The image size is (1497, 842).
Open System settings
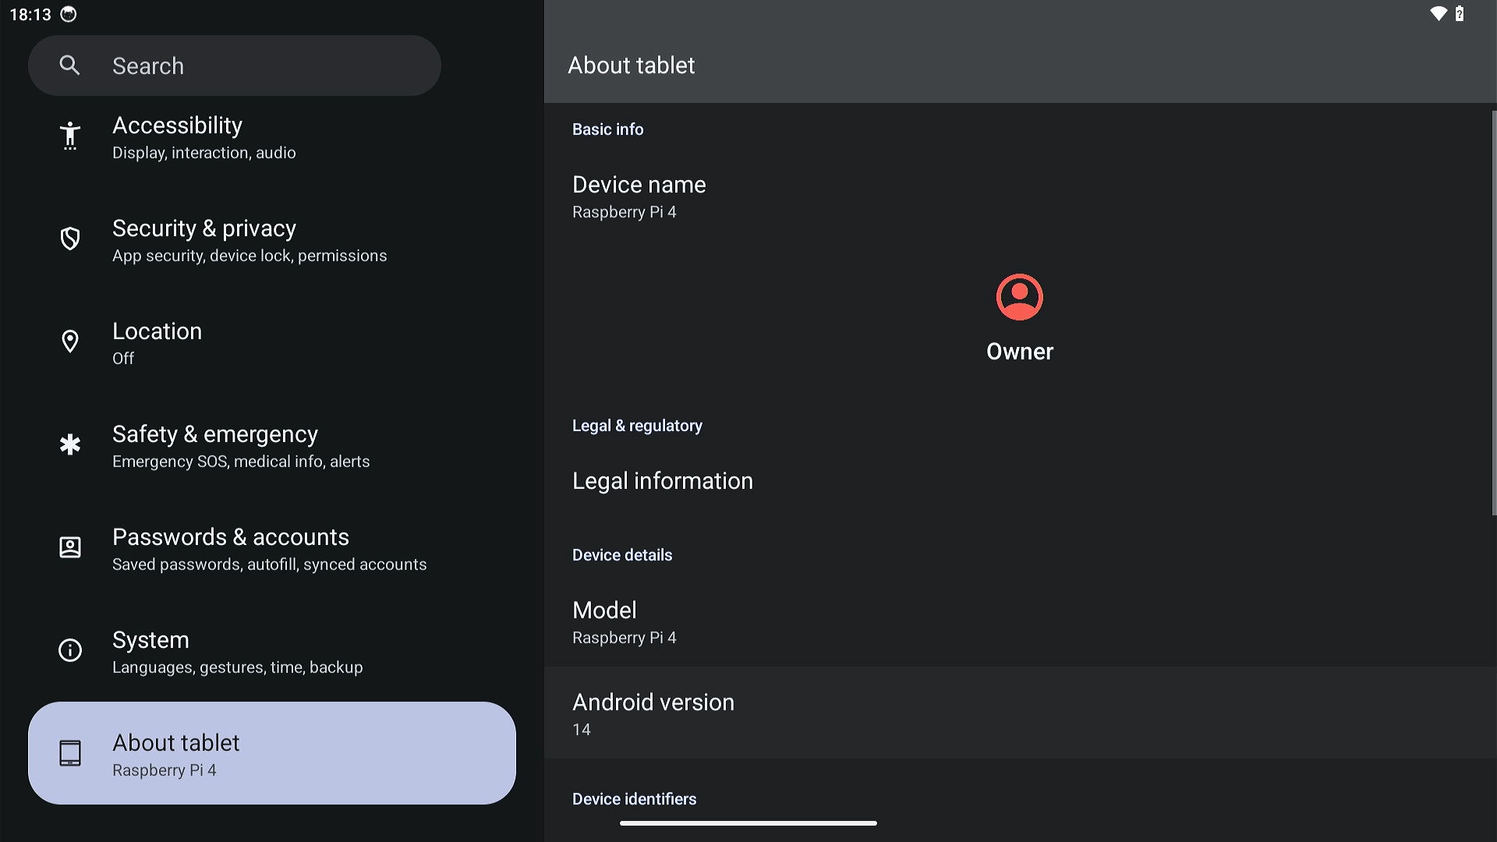[272, 652]
